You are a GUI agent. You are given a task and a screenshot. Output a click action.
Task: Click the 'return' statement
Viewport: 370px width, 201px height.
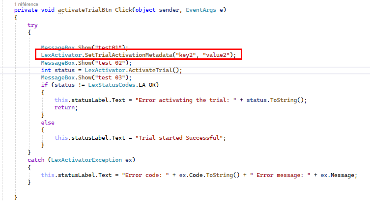(x=64, y=107)
